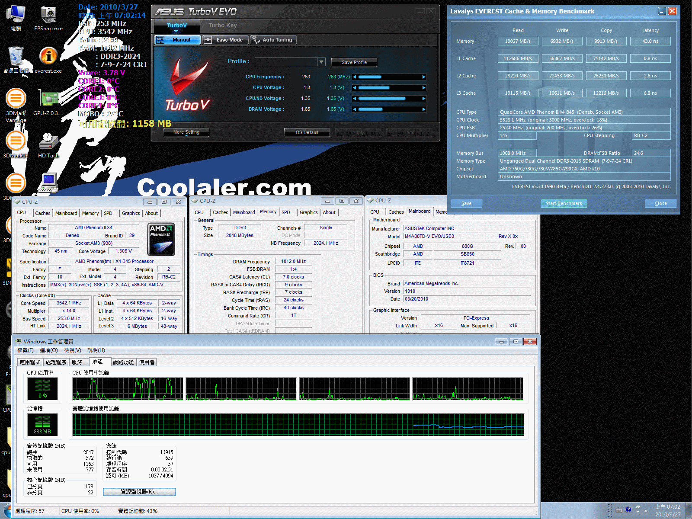The height and width of the screenshot is (519, 692).
Task: Click the L3 Cache latency 6.8 ns field
Action: pyautogui.click(x=650, y=93)
